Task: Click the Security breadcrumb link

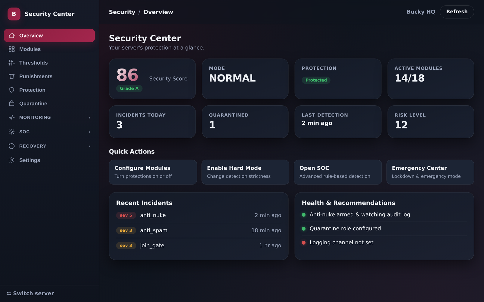Action: (122, 12)
